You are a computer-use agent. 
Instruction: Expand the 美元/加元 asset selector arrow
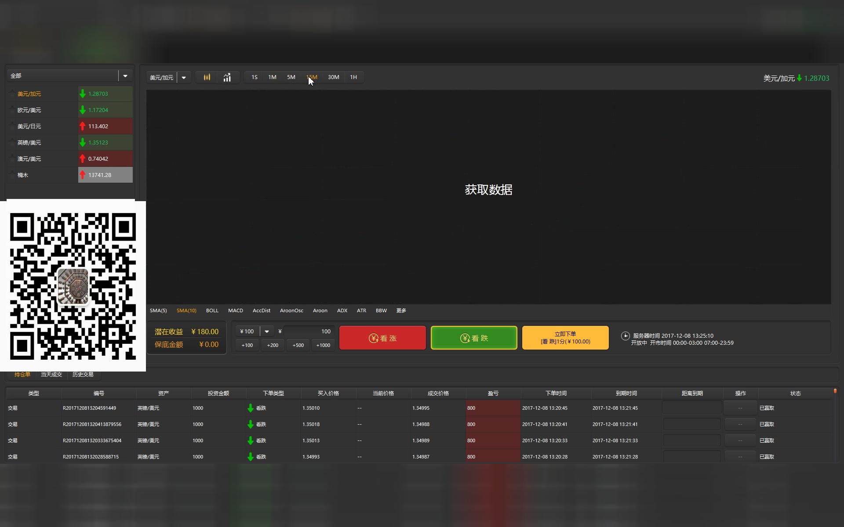184,78
